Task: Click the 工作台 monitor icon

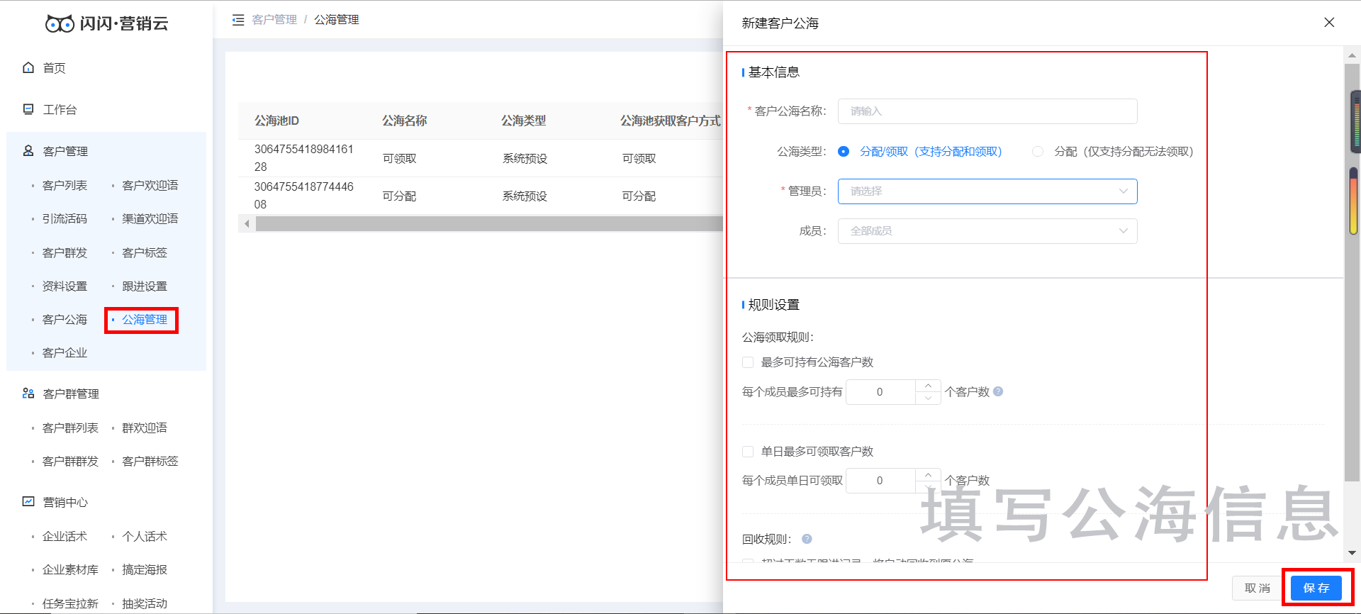Action: pyautogui.click(x=28, y=109)
